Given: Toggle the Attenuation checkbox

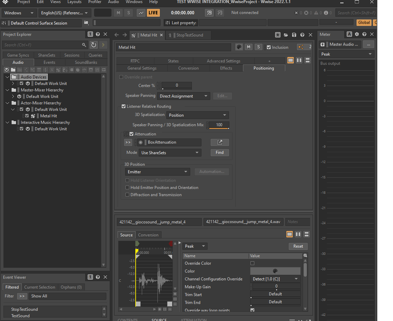Looking at the screenshot, I should coord(131,134).
